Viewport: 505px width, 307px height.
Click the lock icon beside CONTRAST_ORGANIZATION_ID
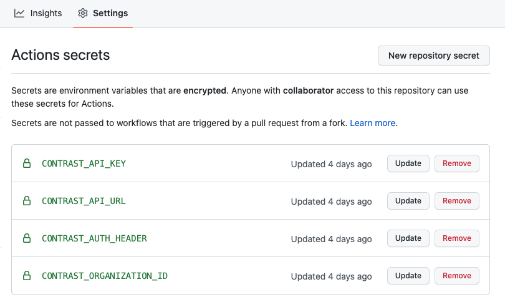click(x=27, y=276)
